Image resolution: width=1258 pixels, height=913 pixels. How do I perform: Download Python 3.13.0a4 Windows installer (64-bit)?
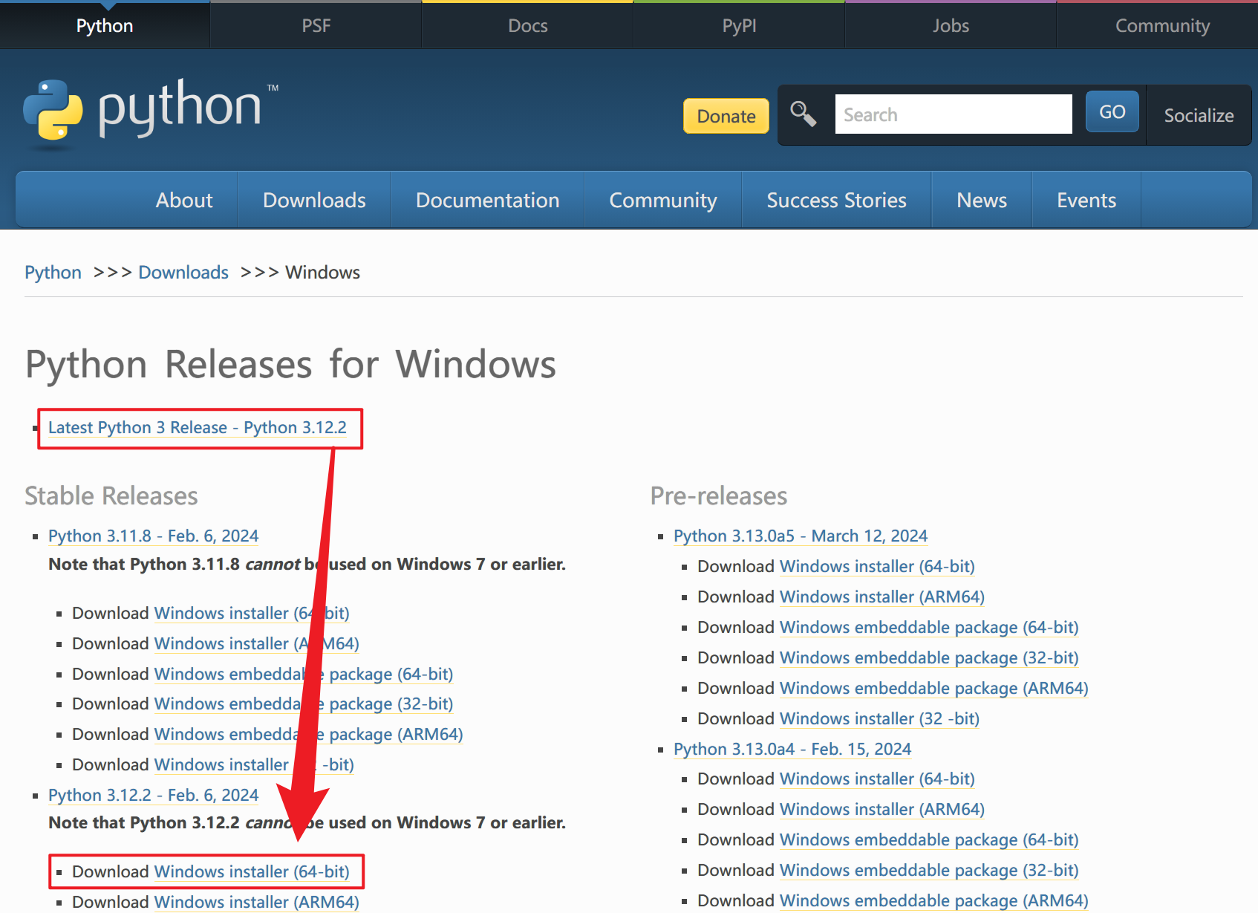[877, 779]
